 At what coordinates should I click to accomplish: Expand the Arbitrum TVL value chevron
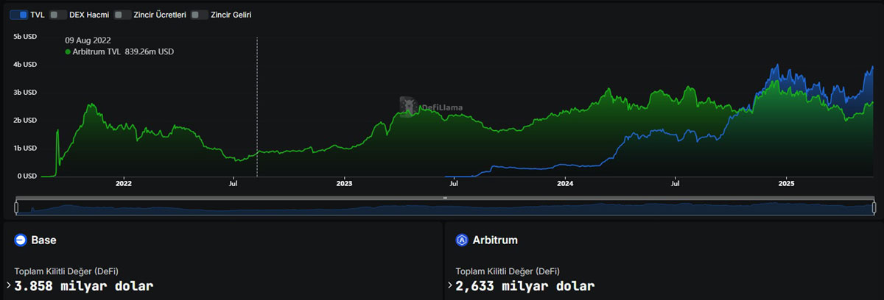coord(450,285)
